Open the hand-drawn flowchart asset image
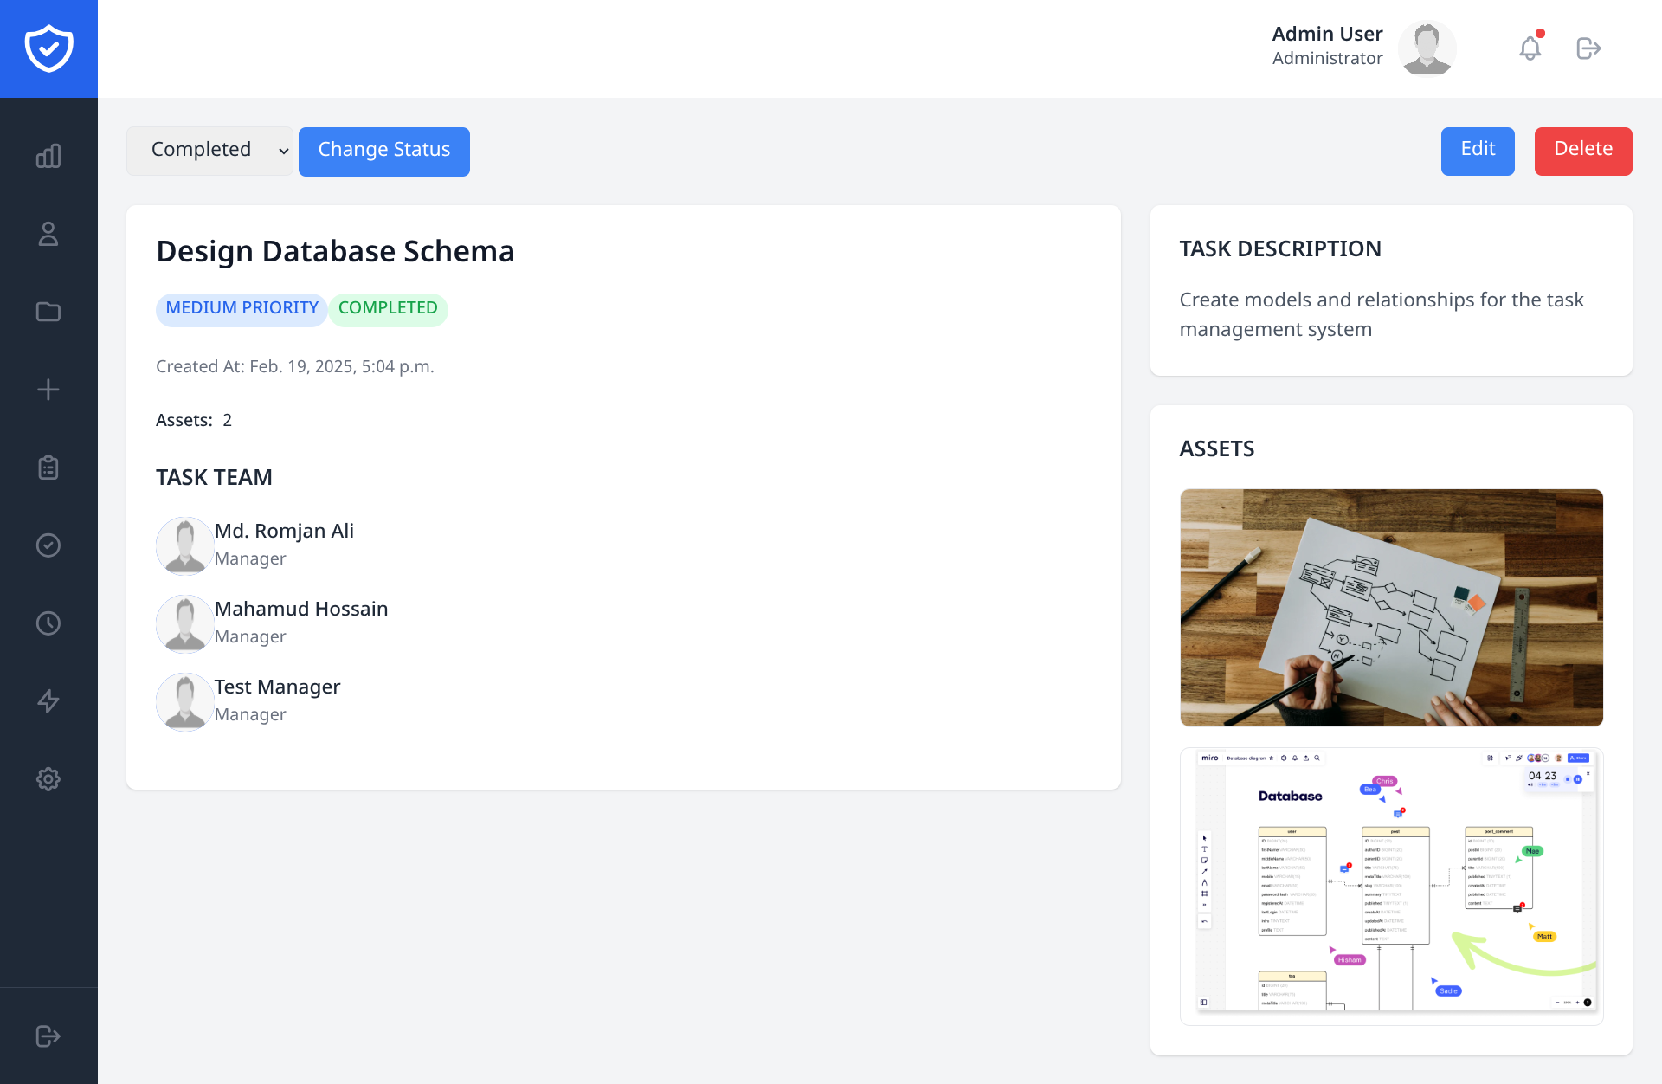Viewport: 1662px width, 1084px height. point(1390,607)
